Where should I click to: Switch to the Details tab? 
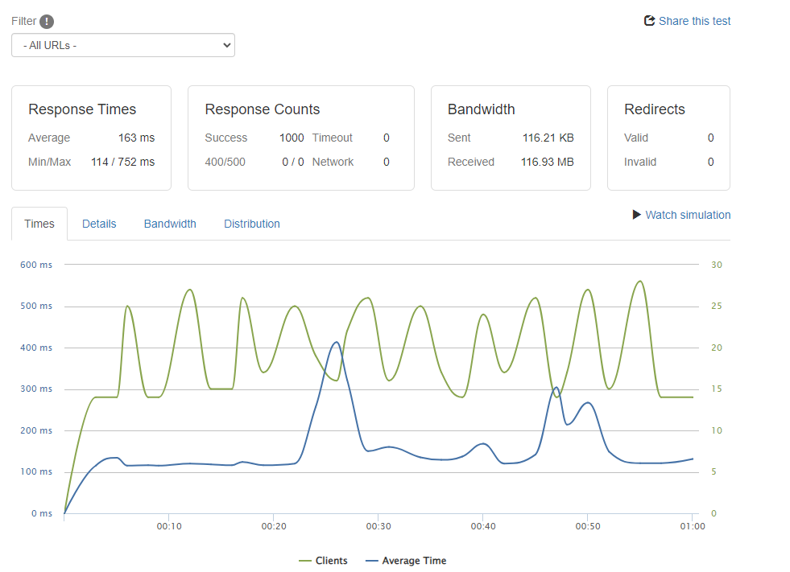(99, 224)
